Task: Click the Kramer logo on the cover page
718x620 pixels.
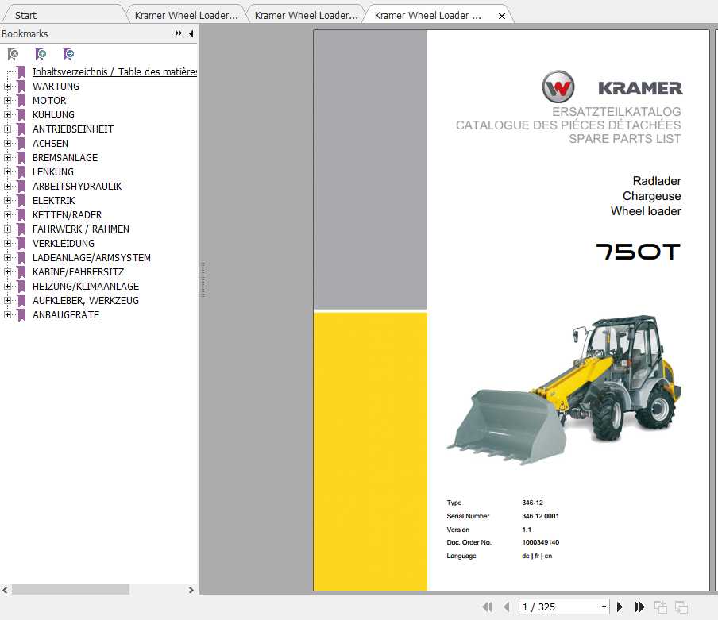Action: pyautogui.click(x=612, y=87)
